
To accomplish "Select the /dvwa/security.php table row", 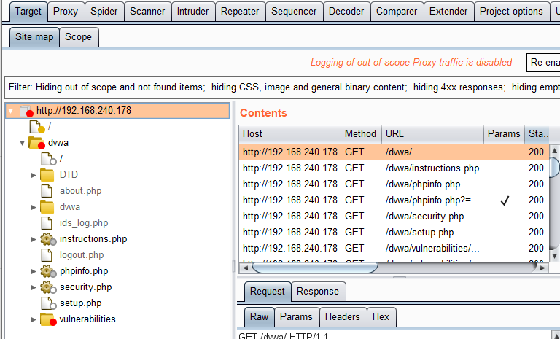I will (x=394, y=217).
